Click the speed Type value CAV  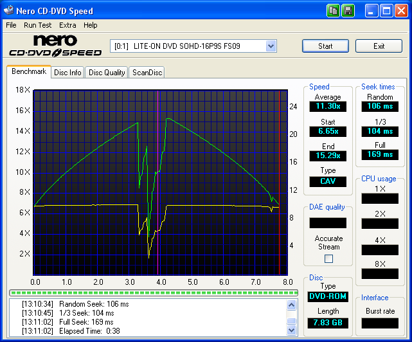click(328, 181)
